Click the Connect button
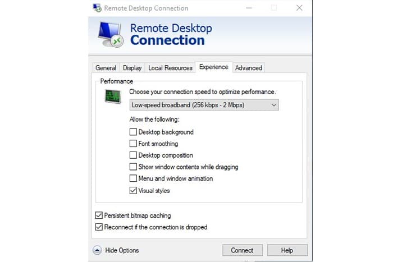This screenshot has height=262, width=393. point(243,250)
